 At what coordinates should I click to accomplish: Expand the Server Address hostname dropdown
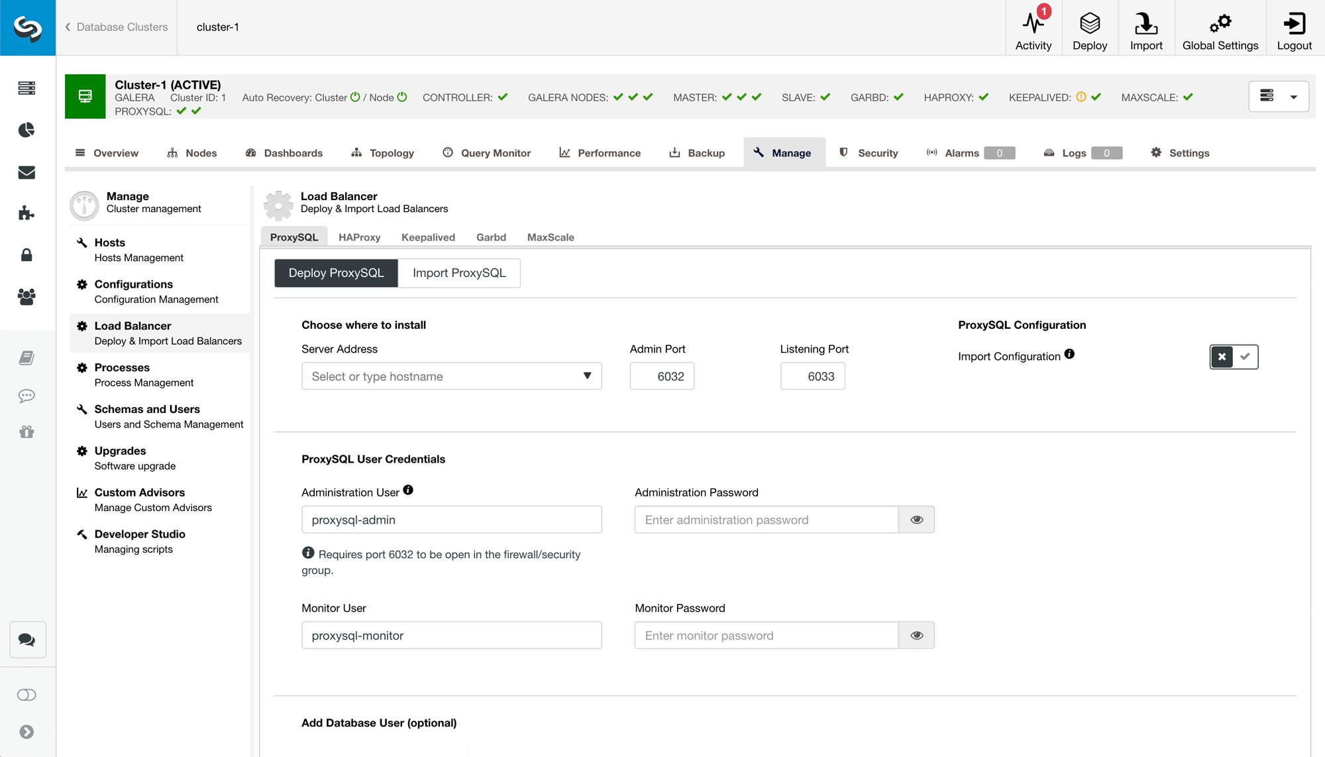click(587, 375)
